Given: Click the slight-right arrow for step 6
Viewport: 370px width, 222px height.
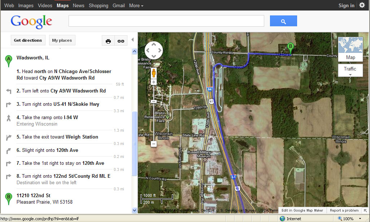Looking at the screenshot, I should (x=9, y=151).
